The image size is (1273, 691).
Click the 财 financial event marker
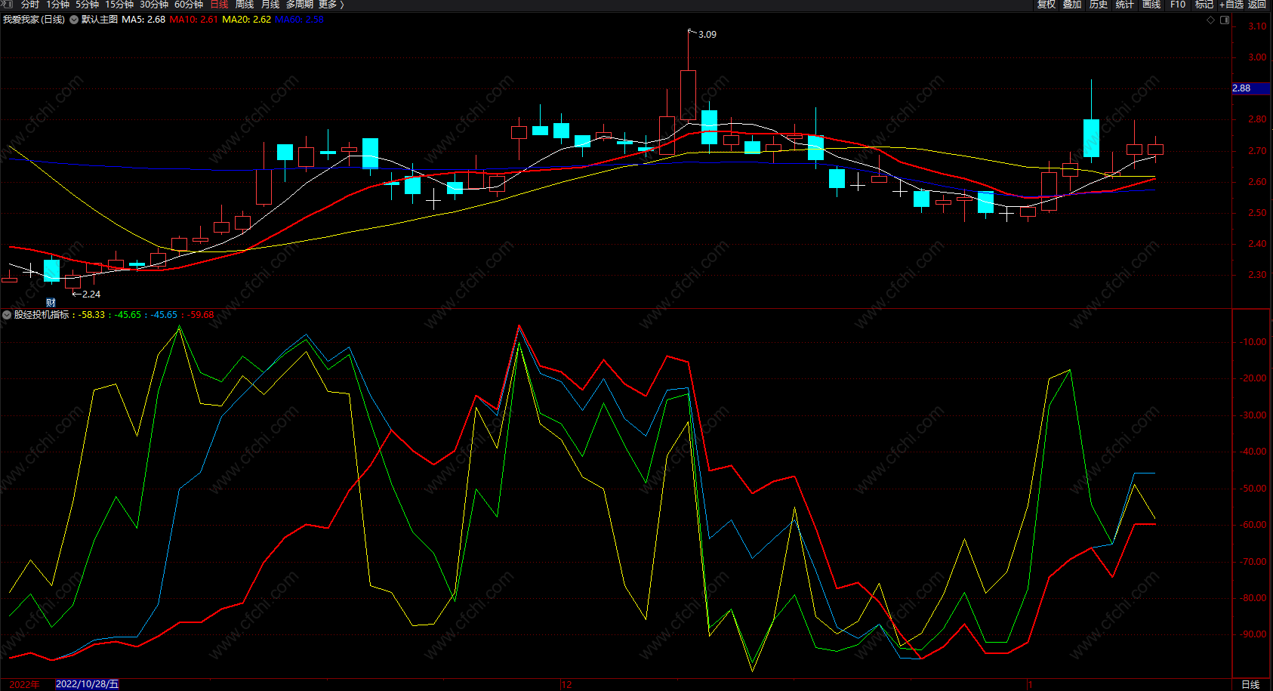point(51,303)
